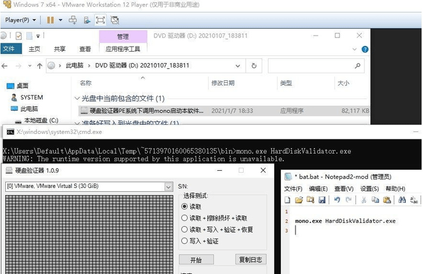
Task: Select the 读取 test option
Action: coord(191,206)
